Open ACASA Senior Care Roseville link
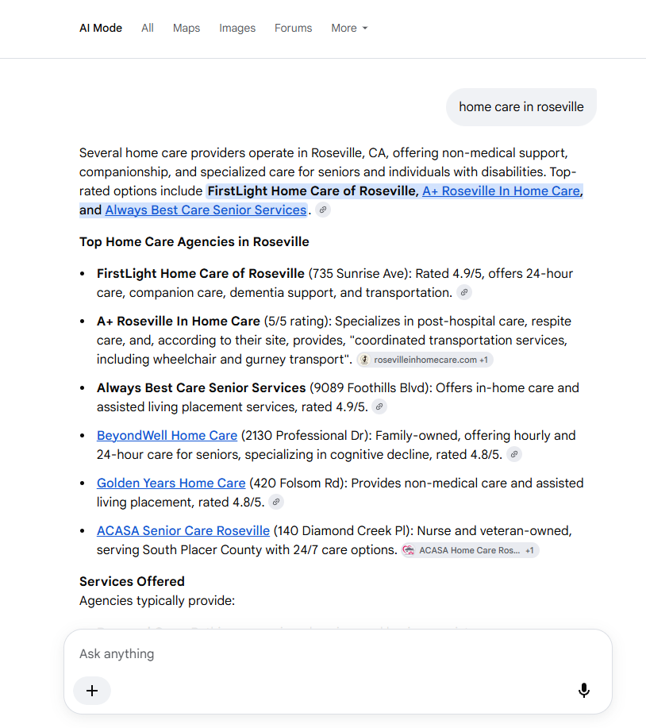Viewport: 646px width, 728px height. pyautogui.click(x=183, y=530)
